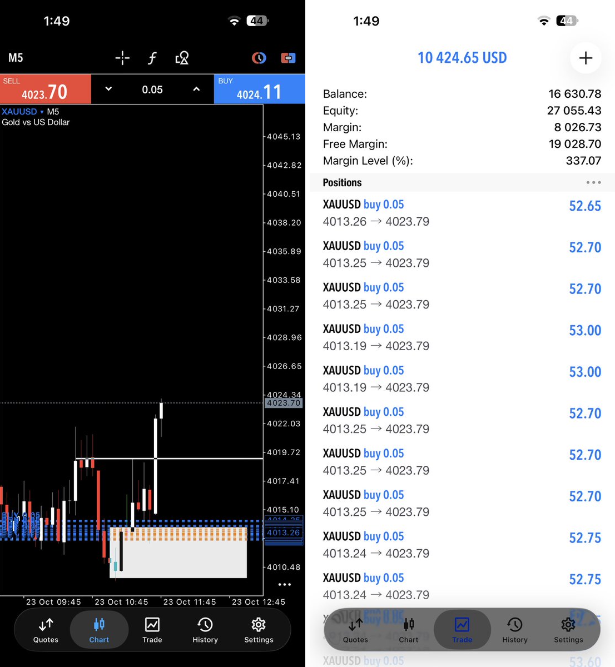Viewport: 615px width, 667px height.
Task: Open History tab in chart screen
Action: [205, 630]
